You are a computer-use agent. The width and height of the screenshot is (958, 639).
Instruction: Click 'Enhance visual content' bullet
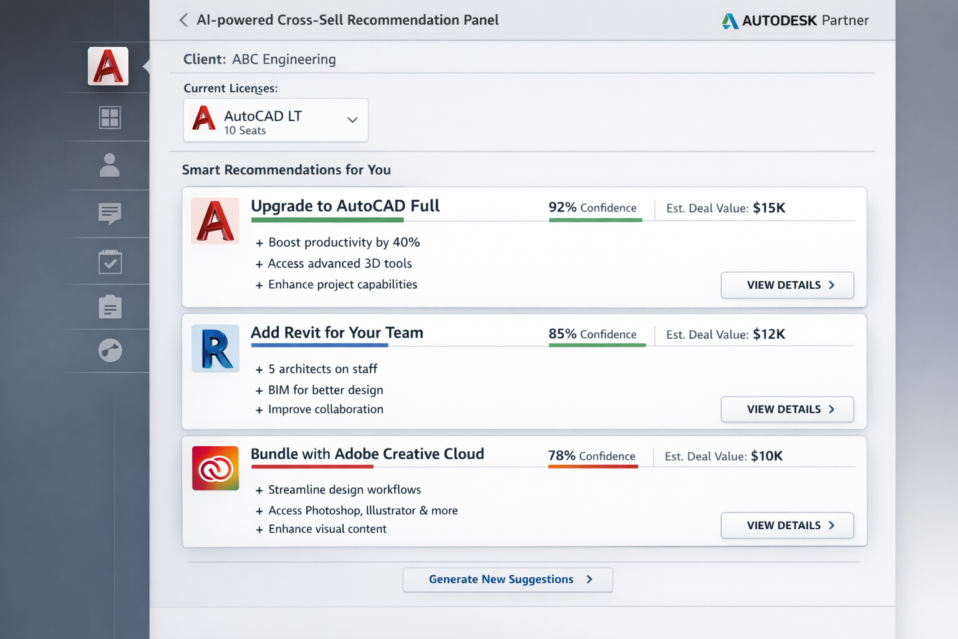321,529
